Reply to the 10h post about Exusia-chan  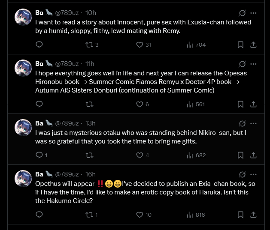click(x=39, y=45)
